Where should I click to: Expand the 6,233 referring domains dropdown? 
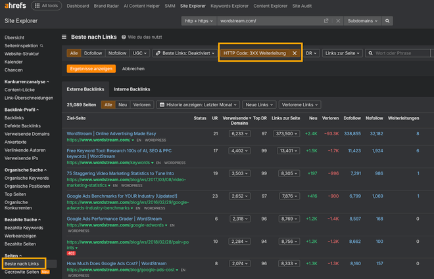[239, 134]
